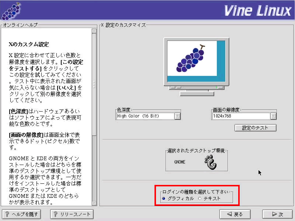Image resolution: width=295 pixels, height=221 pixels.
Task: Click the High Color (16 Bit) field
Action: point(145,116)
